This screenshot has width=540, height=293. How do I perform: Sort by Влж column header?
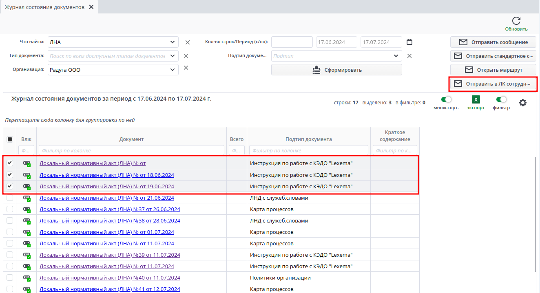pyautogui.click(x=26, y=139)
